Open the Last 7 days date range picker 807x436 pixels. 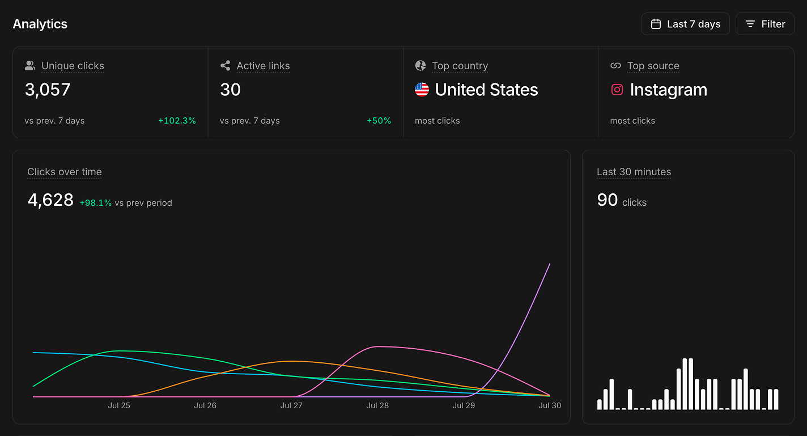[685, 24]
